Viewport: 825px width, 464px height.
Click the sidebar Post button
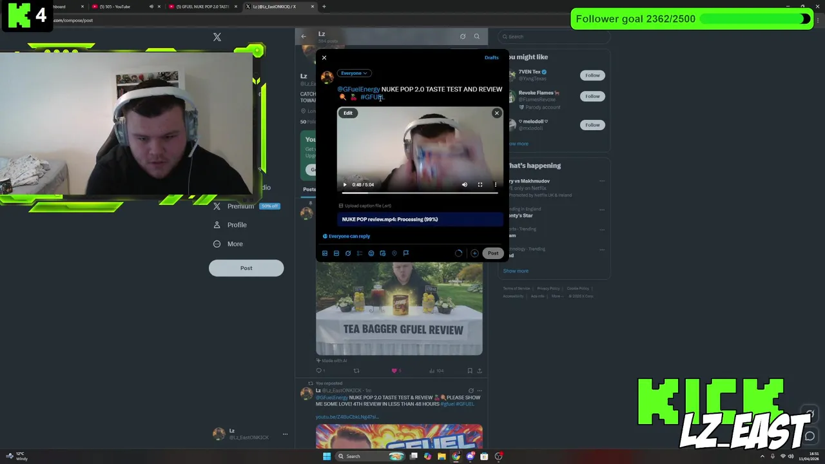click(x=246, y=268)
